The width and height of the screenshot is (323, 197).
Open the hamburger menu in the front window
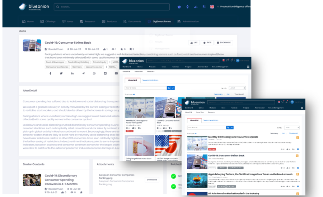point(302,108)
